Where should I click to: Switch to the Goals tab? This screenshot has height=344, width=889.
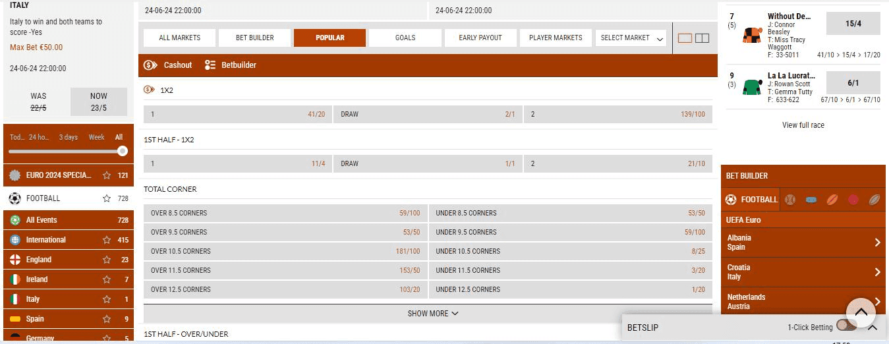405,38
